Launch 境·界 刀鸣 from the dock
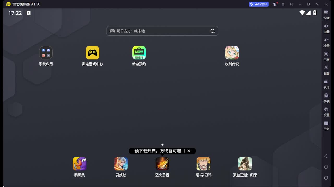 pos(204,164)
